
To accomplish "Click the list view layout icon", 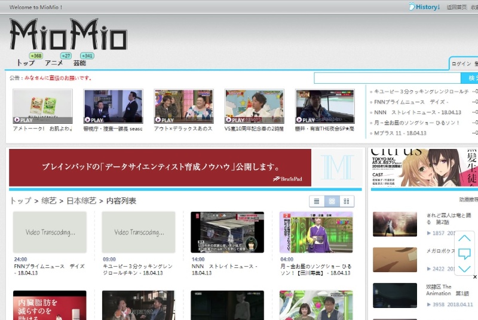I will pyautogui.click(x=317, y=202).
